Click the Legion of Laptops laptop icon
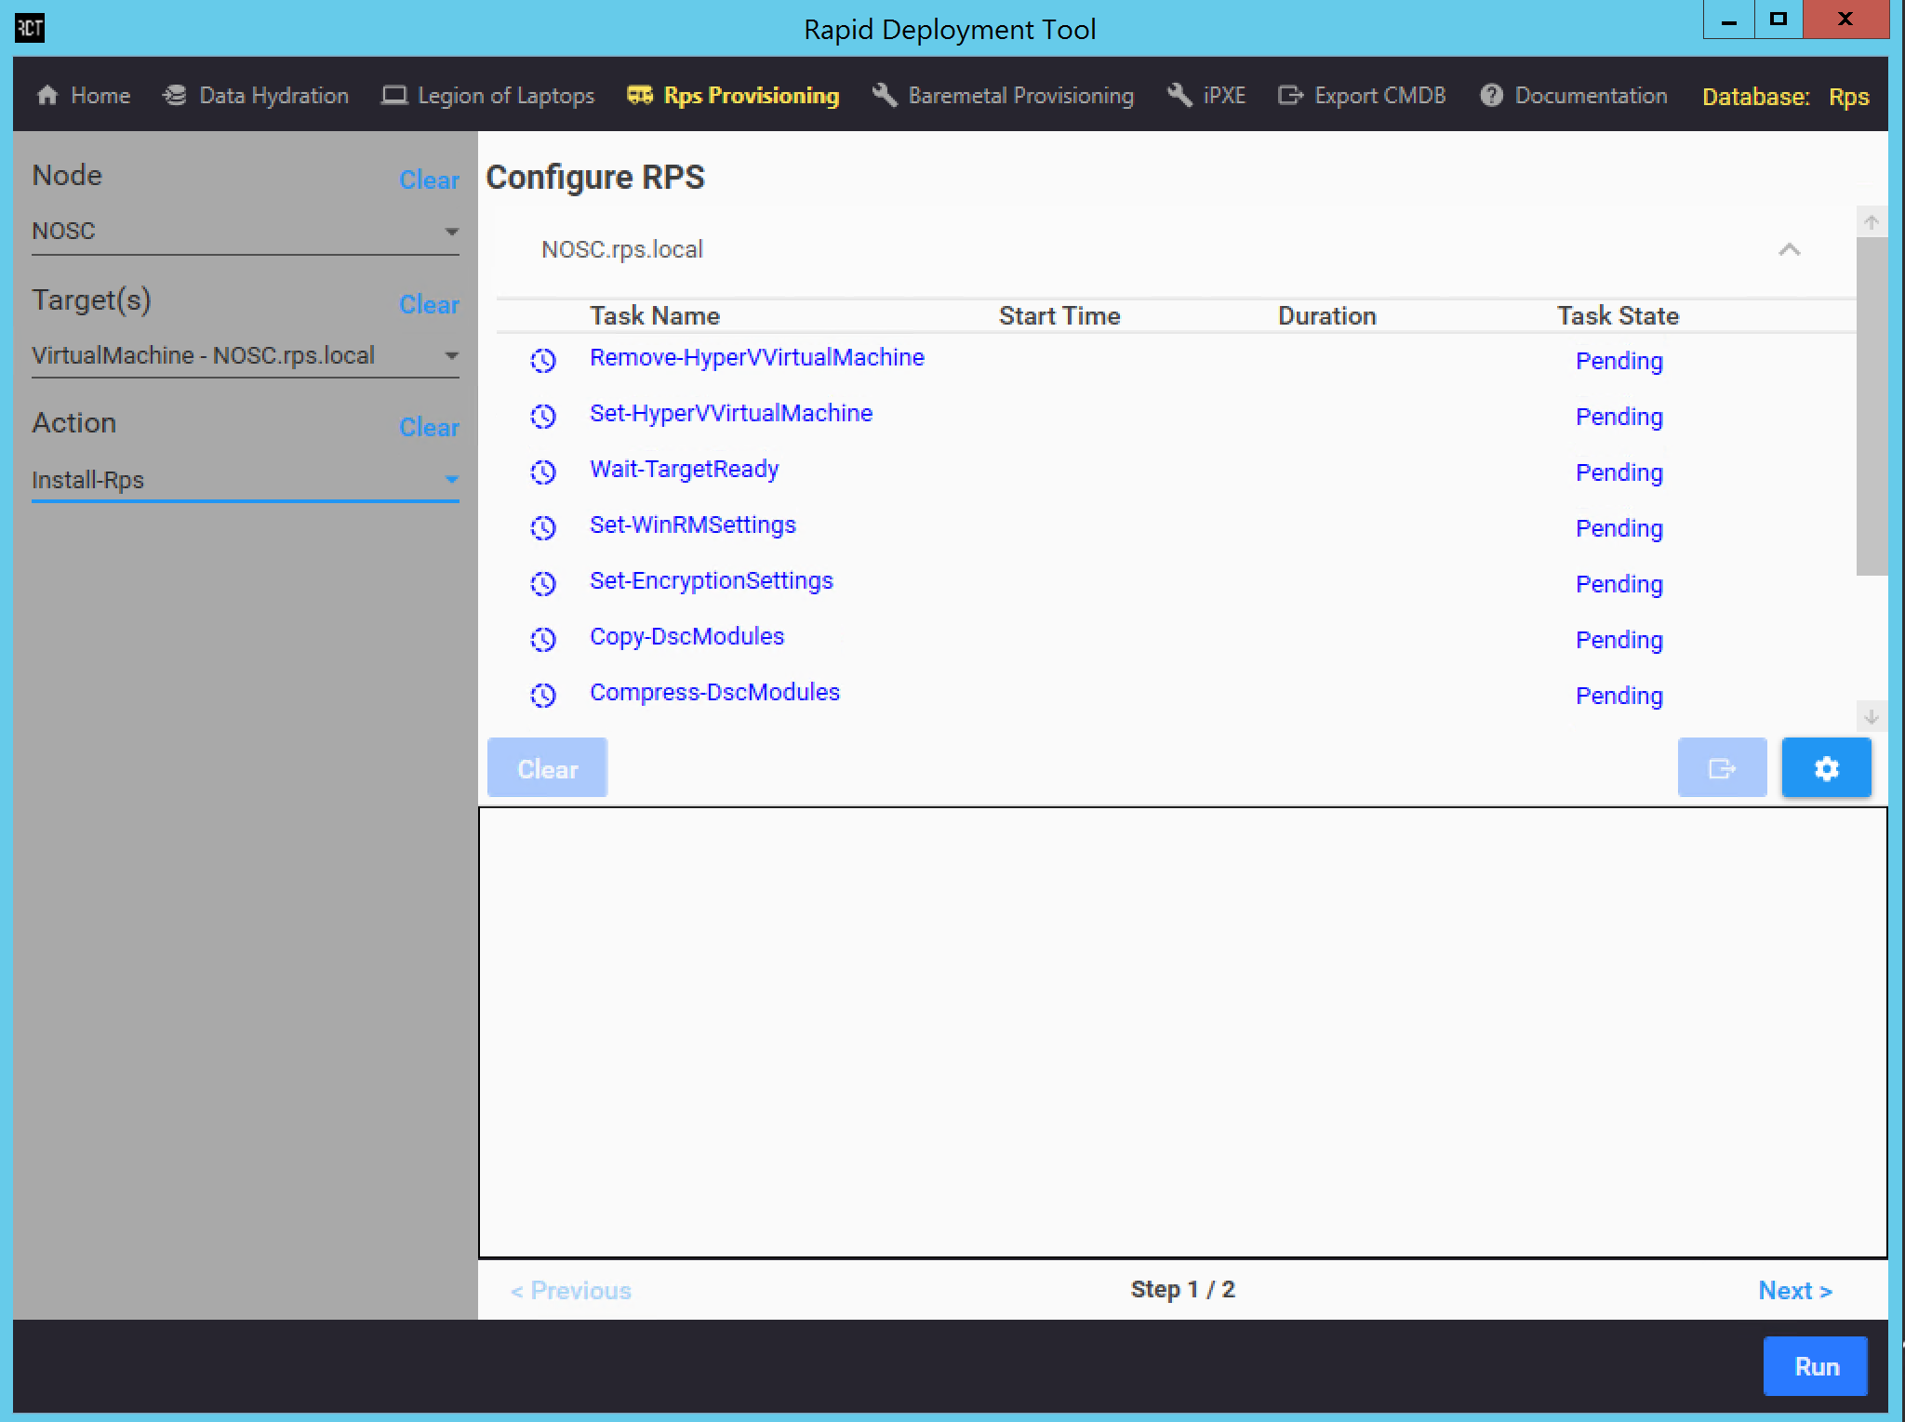This screenshot has width=1905, height=1422. tap(394, 96)
